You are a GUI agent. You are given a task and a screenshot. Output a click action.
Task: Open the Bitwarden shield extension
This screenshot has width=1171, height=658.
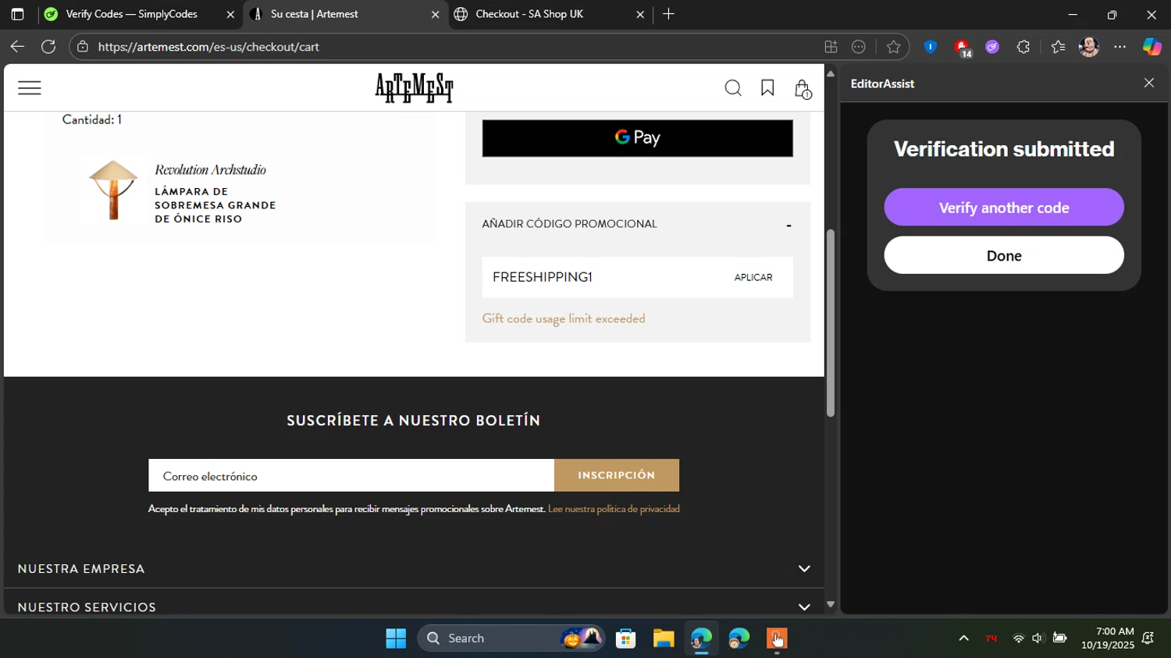point(930,47)
